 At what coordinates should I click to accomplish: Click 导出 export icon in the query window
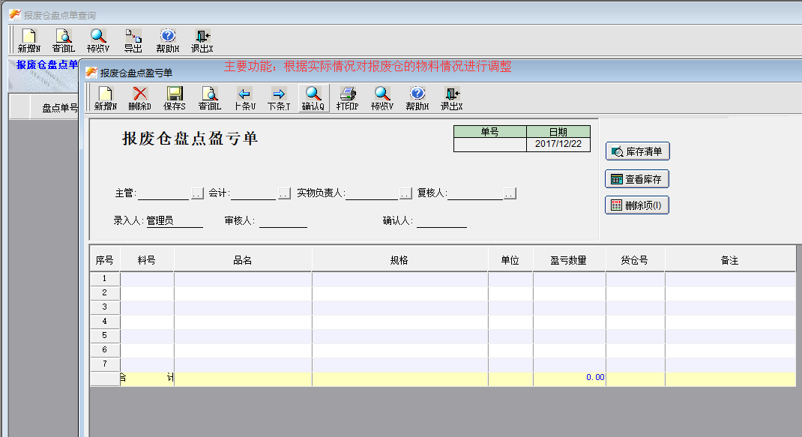(133, 41)
